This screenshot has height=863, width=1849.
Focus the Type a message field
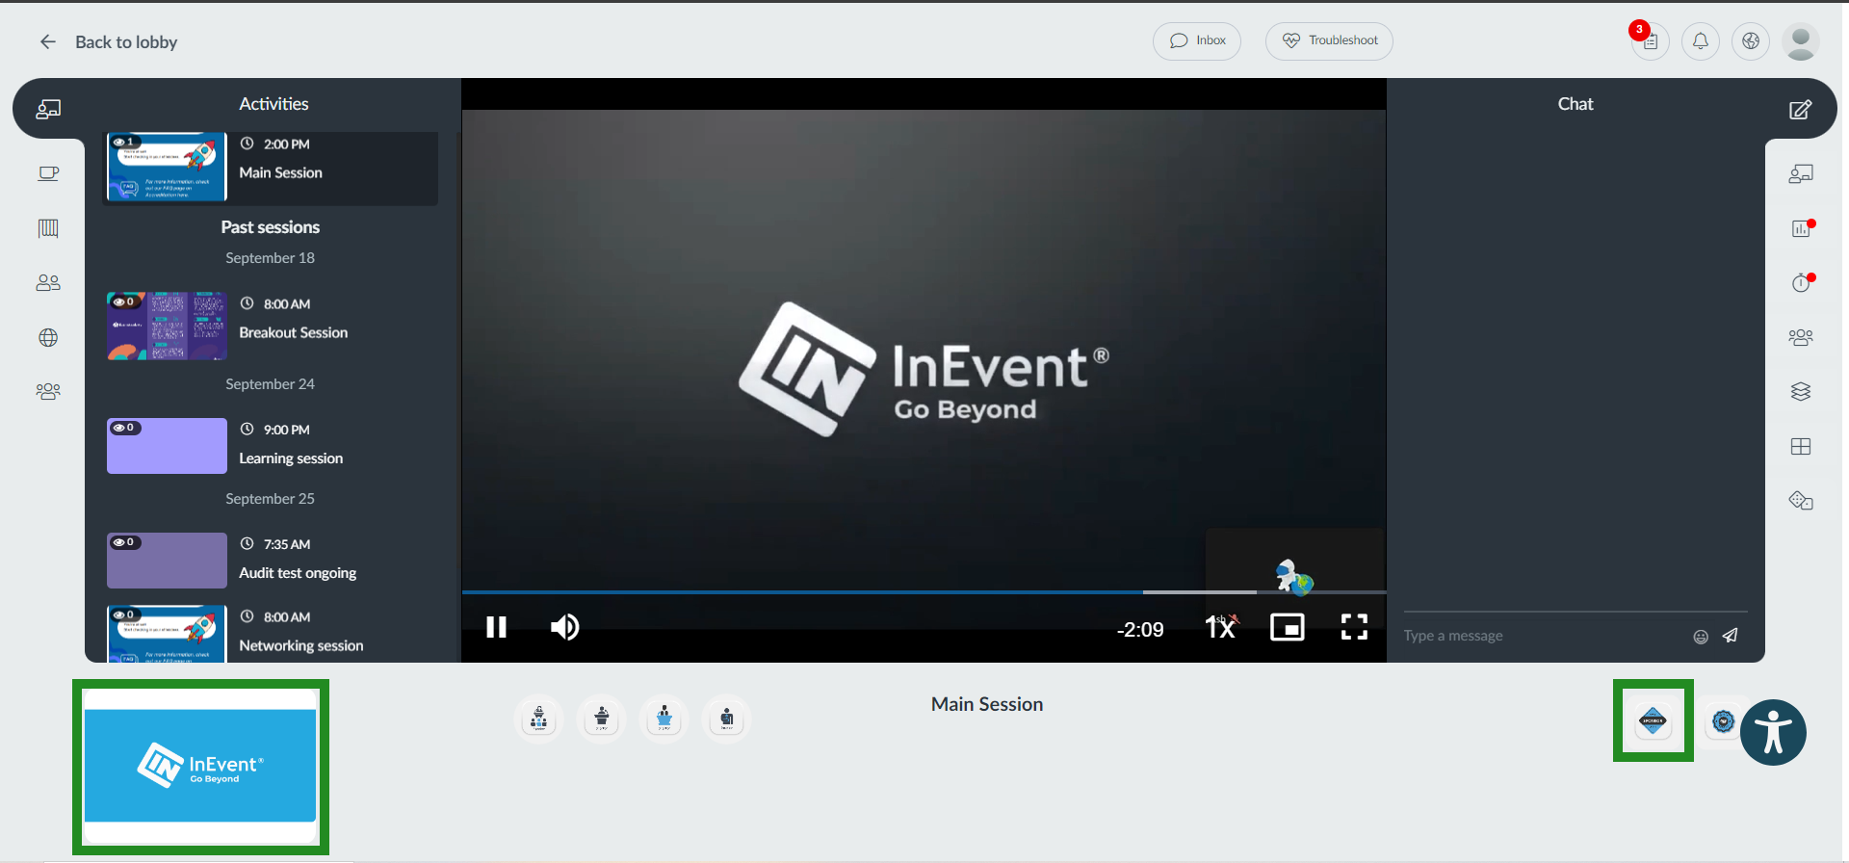(x=1541, y=636)
